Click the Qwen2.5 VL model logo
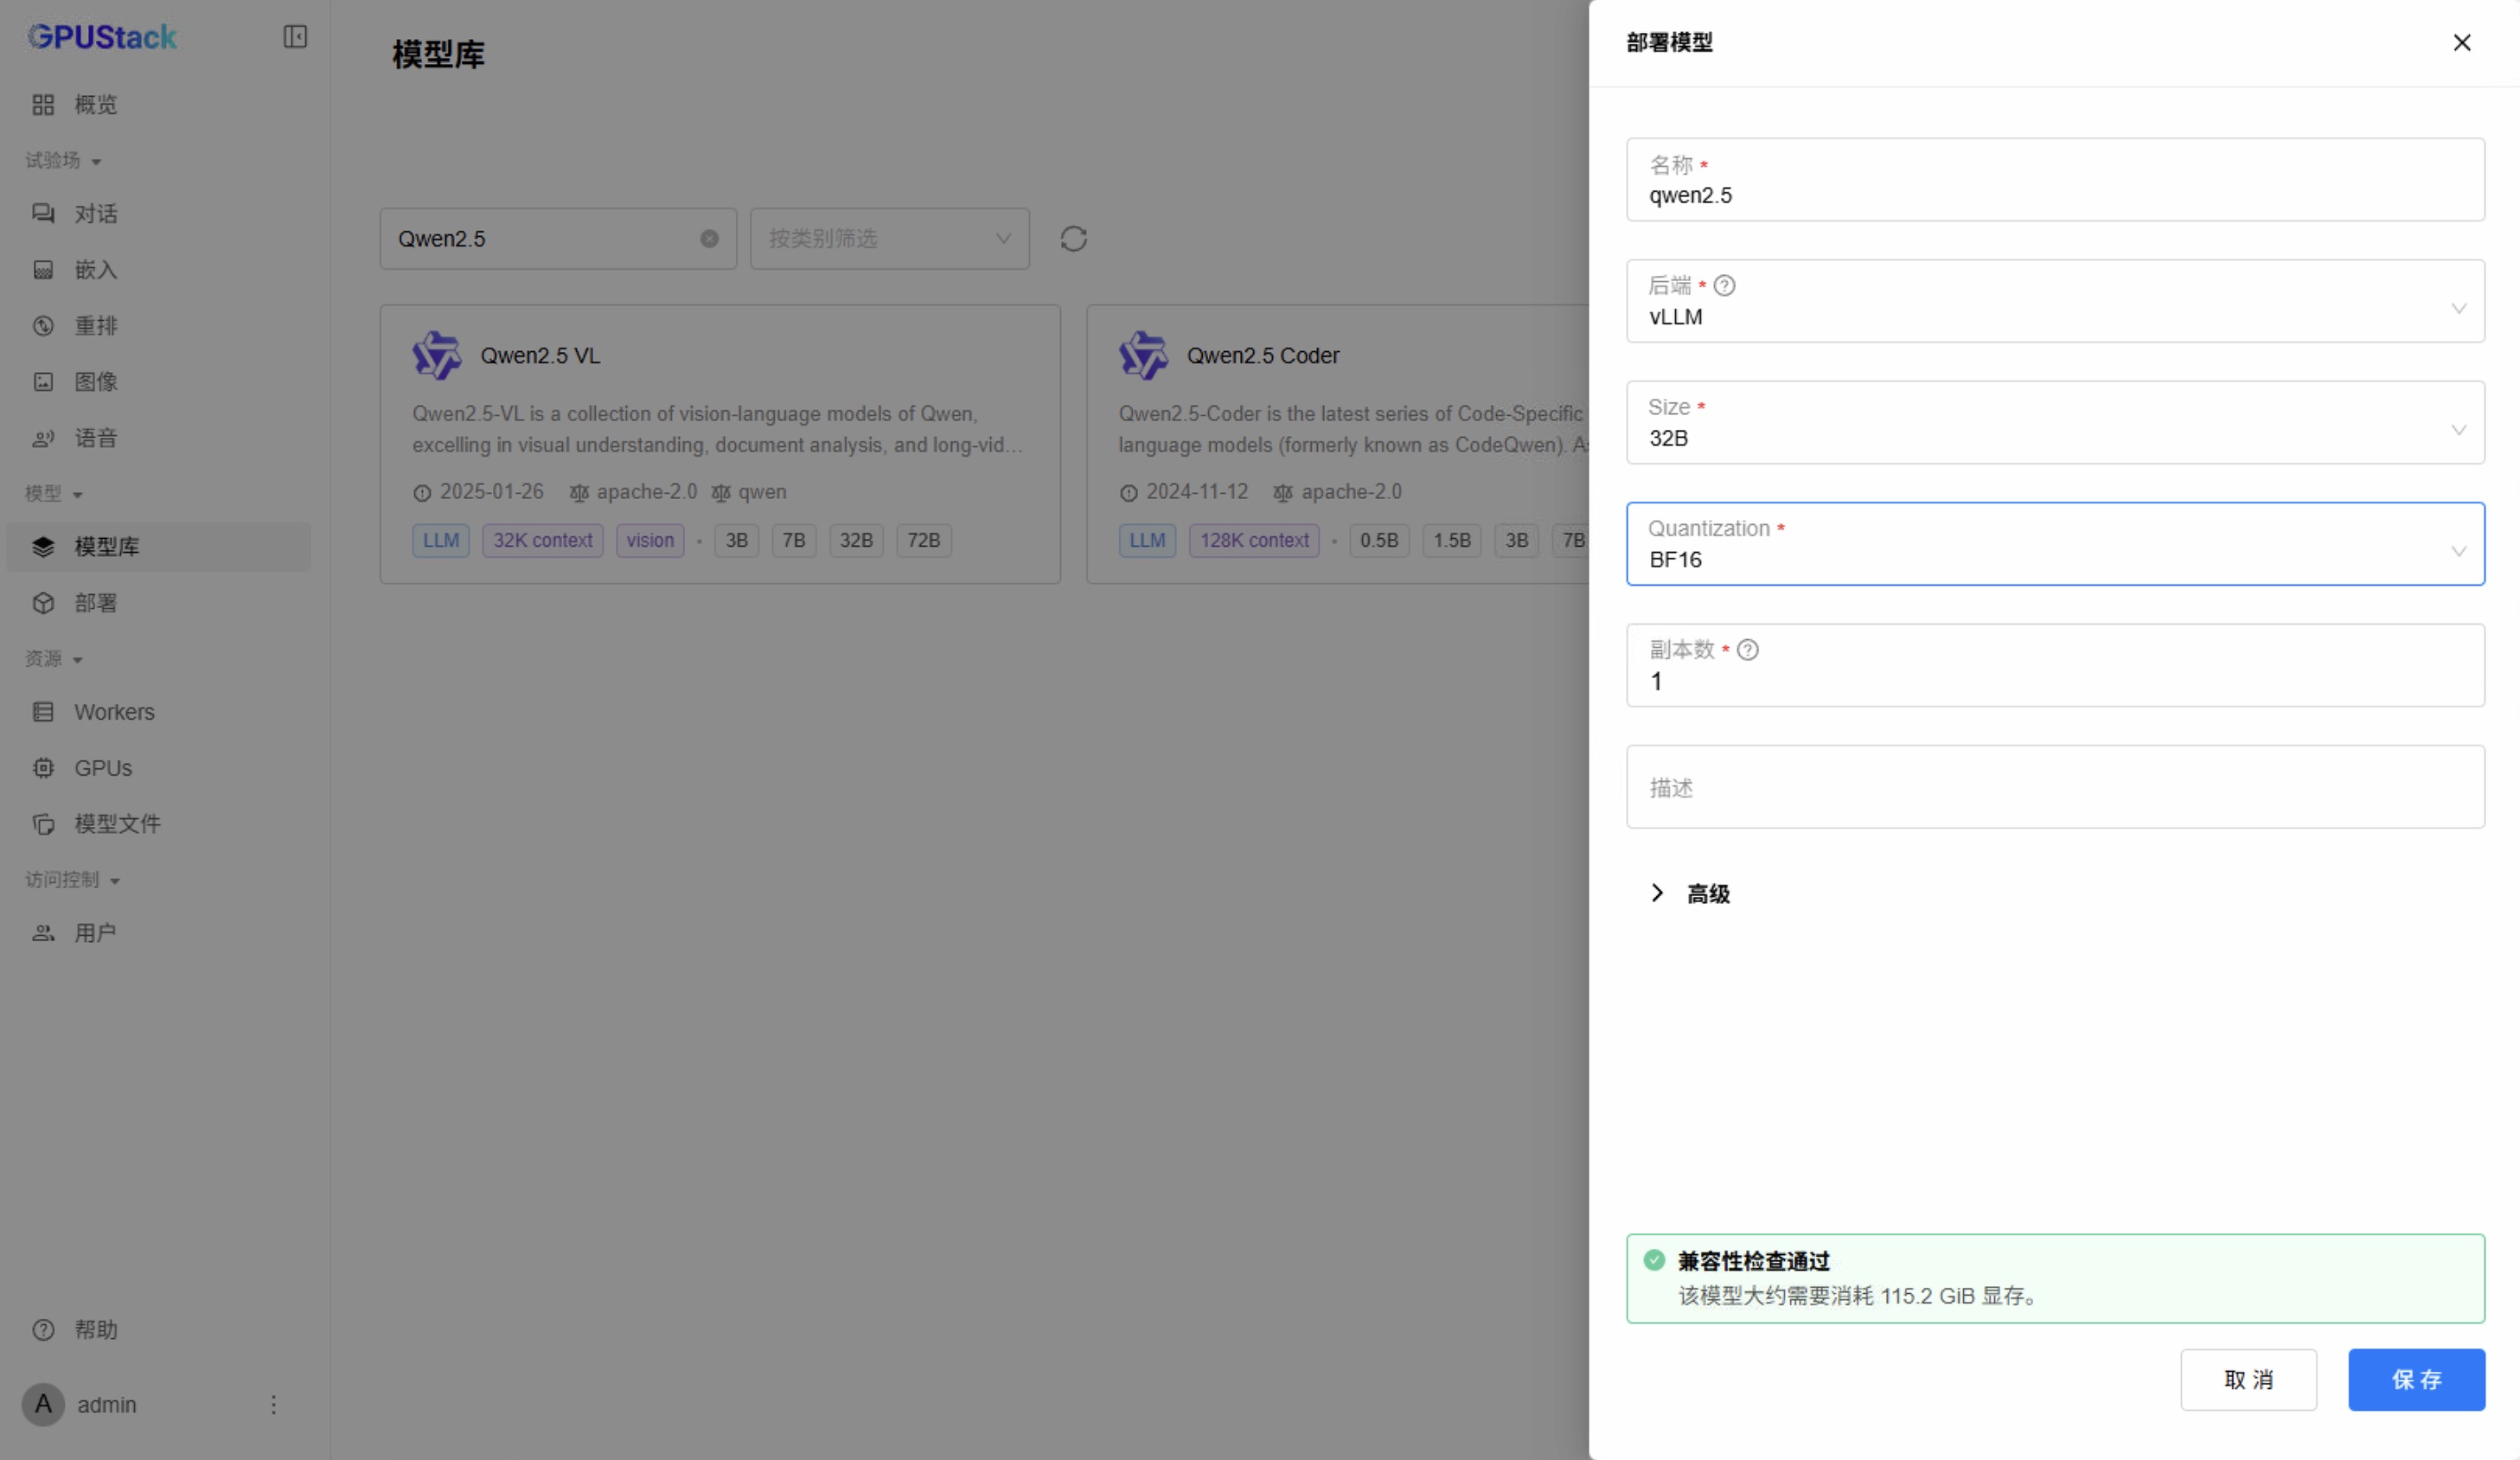This screenshot has height=1460, width=2520. [x=437, y=355]
